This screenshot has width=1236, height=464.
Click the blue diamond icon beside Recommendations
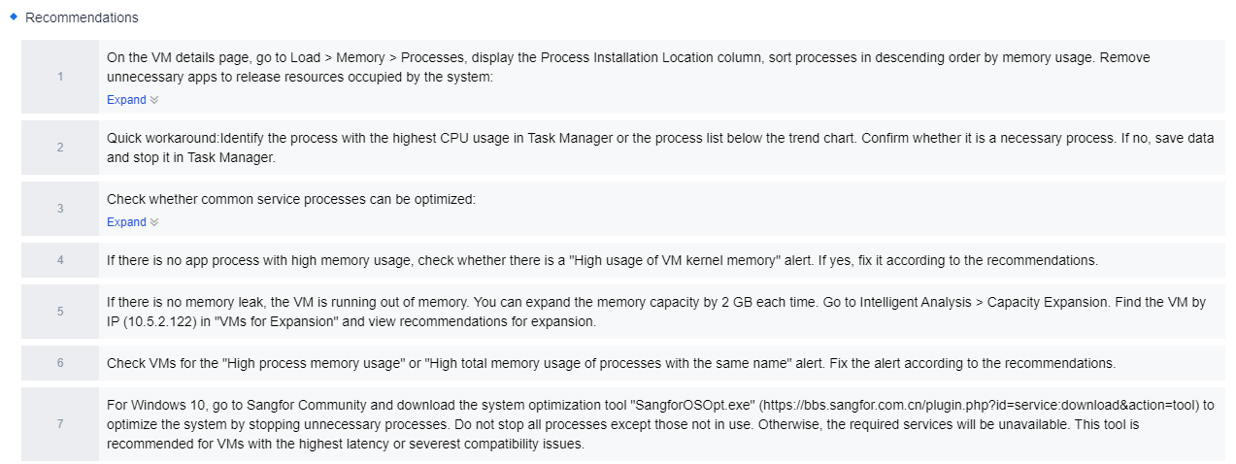(14, 17)
